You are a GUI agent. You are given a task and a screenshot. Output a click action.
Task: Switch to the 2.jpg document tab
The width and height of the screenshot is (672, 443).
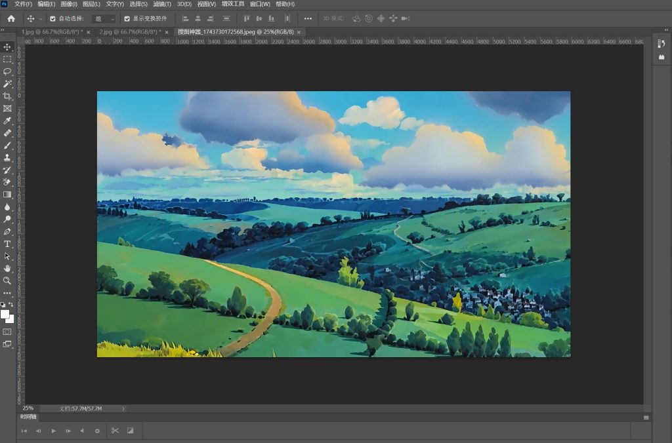(x=127, y=31)
